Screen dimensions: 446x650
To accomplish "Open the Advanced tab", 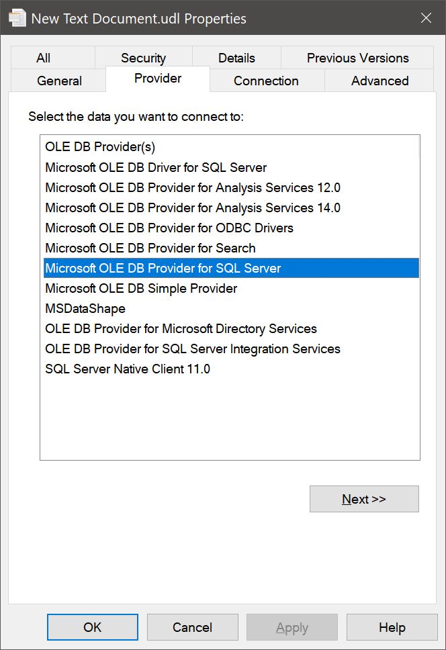I will coord(380,81).
